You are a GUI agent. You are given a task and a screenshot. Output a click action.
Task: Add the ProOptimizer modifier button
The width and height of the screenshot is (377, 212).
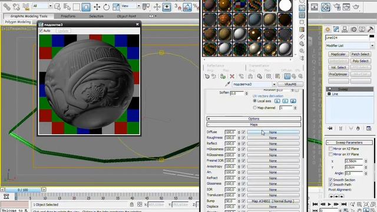[x=338, y=74]
